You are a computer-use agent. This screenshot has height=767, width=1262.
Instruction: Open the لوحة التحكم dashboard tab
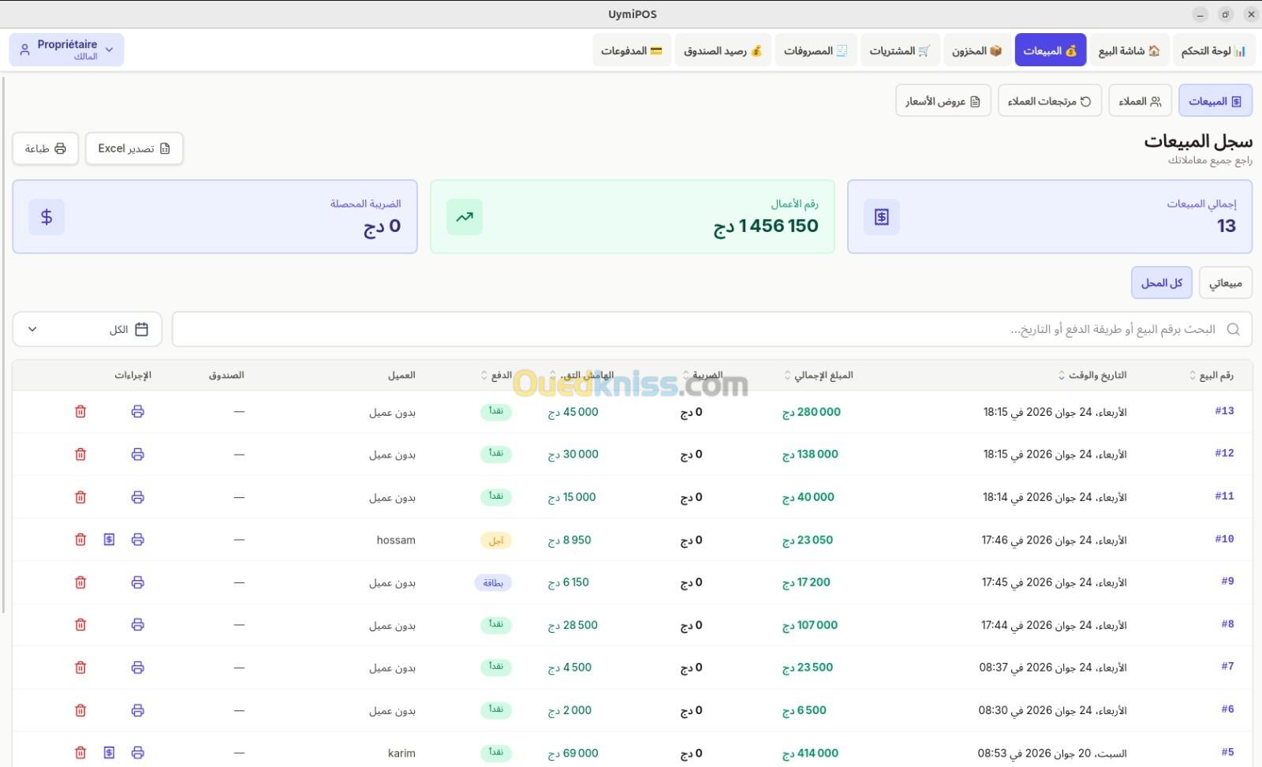click(x=1213, y=51)
